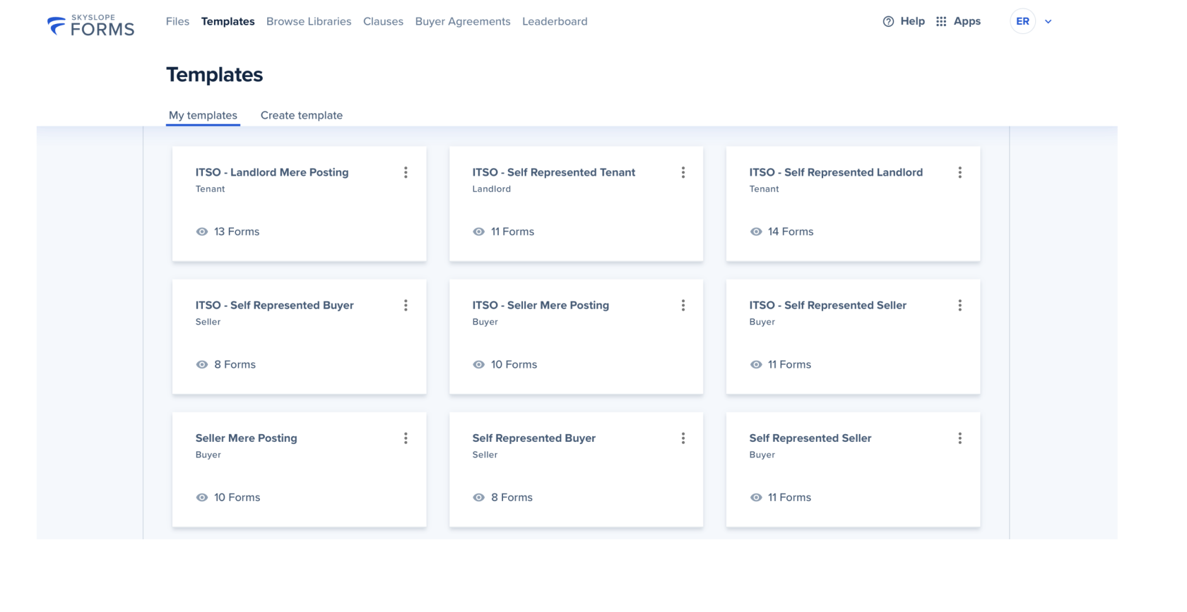Open kebab menu for Self Represented Seller card
Viewport: 1187px width, 612px height.
pos(960,438)
